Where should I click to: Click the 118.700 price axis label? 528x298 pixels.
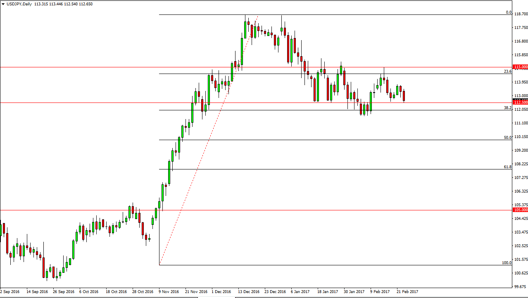pyautogui.click(x=521, y=14)
